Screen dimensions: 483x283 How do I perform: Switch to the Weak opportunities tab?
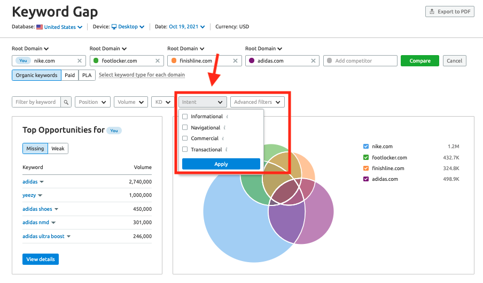(58, 149)
